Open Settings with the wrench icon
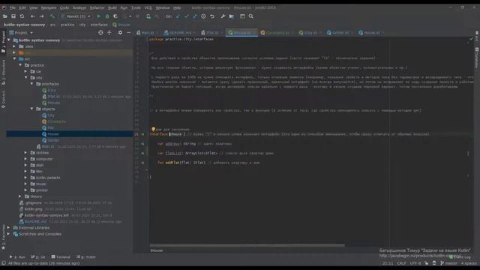Image resolution: width=480 pixels, height=270 pixels. (223, 16)
